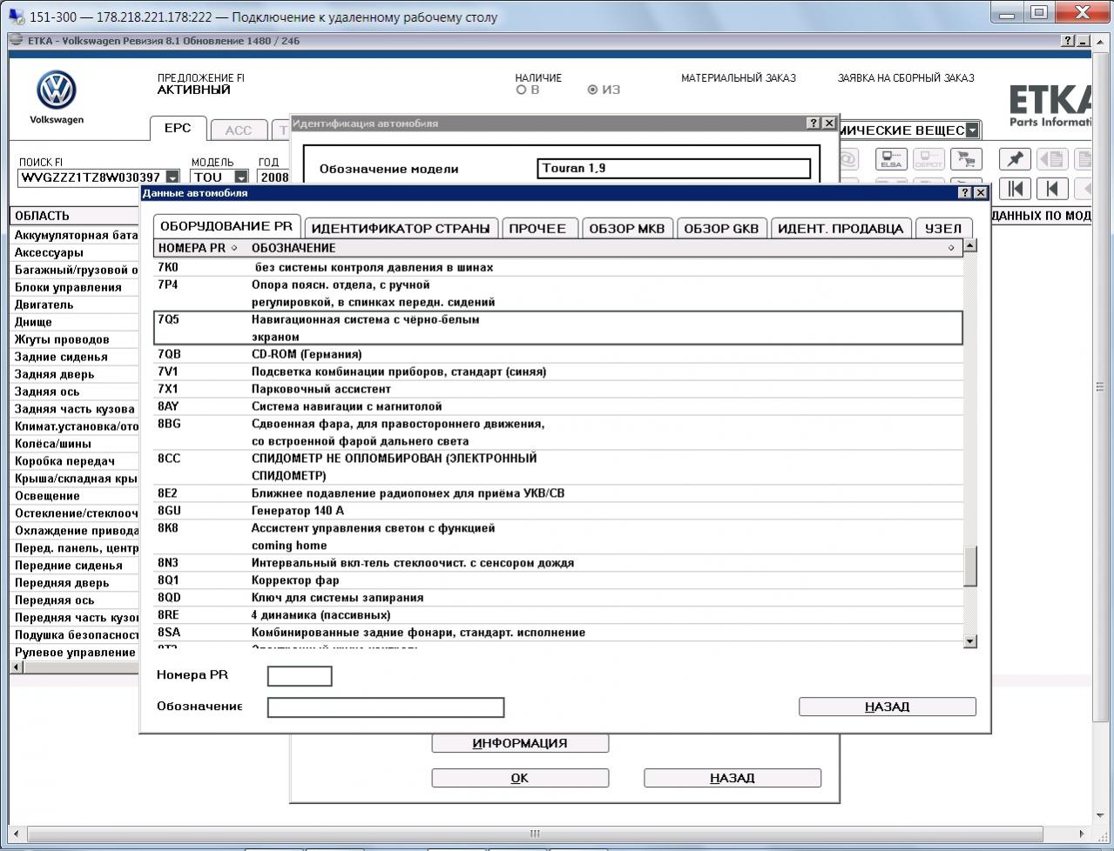Sort by НОМЕРА PR column icon

[x=233, y=248]
